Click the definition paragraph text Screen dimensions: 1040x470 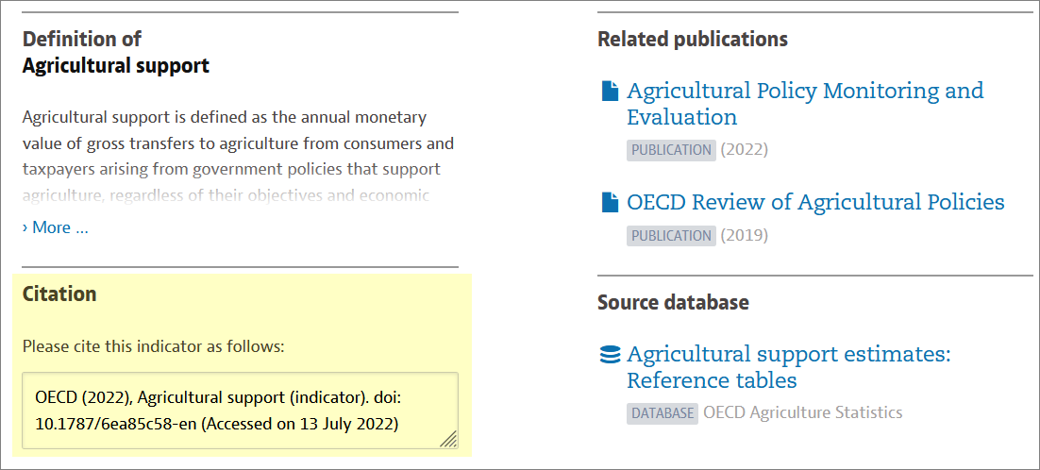coord(238,157)
